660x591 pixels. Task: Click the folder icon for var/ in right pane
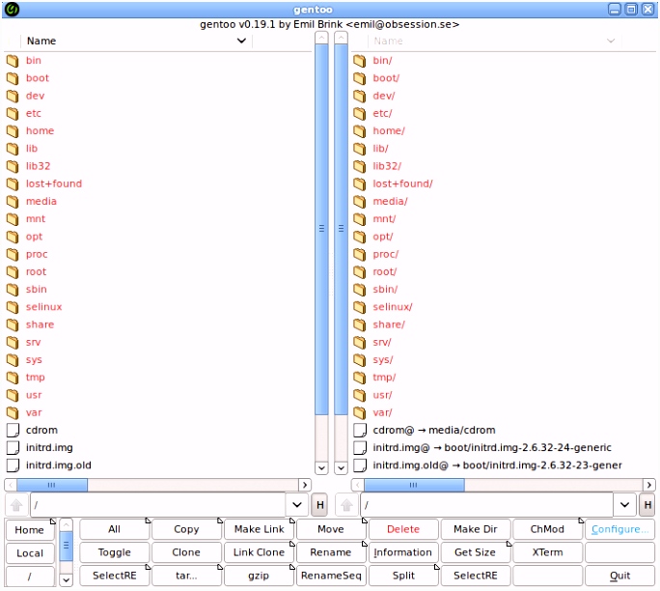pyautogui.click(x=360, y=412)
